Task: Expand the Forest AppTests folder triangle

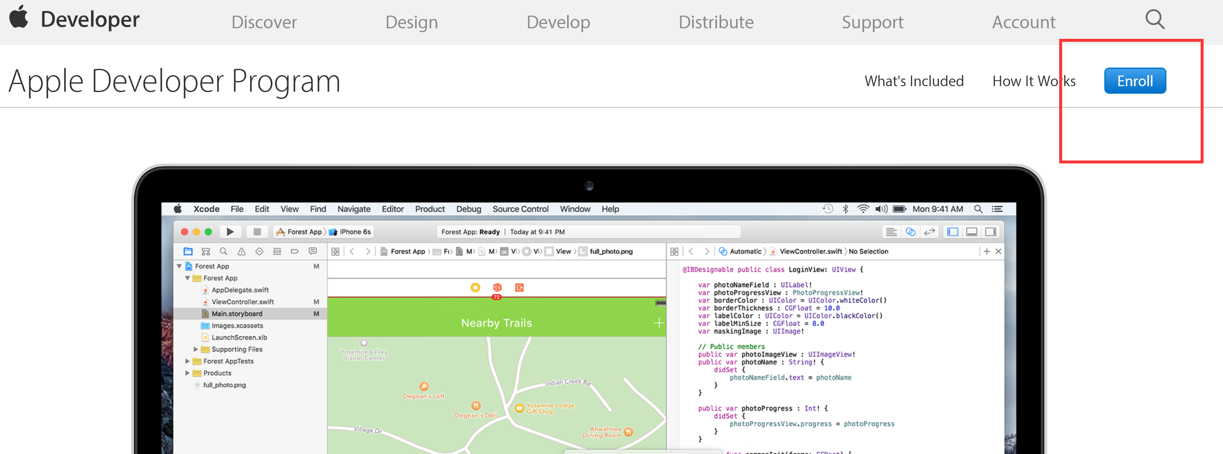Action: (x=187, y=361)
